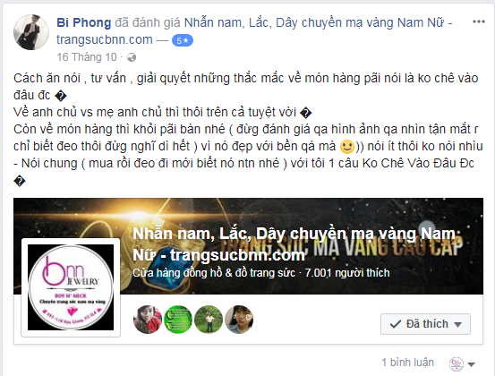
Task: Toggle the Đã thích liked button
Action: tap(425, 324)
